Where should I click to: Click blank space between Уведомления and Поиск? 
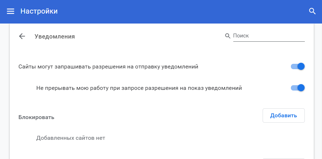150,36
